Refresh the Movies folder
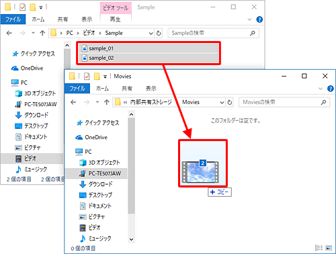The width and height of the screenshot is (336, 254). tap(230, 103)
